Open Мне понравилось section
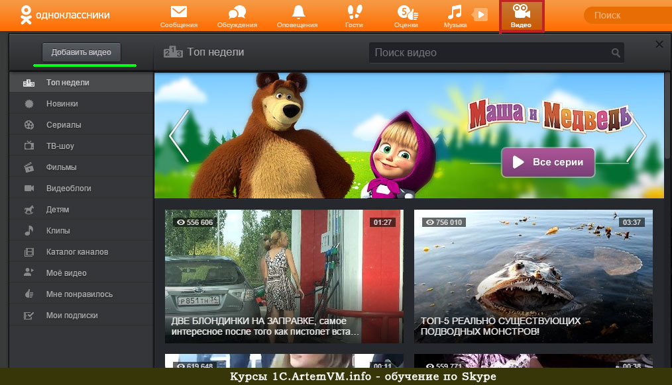The height and width of the screenshot is (385, 672). pyautogui.click(x=82, y=294)
